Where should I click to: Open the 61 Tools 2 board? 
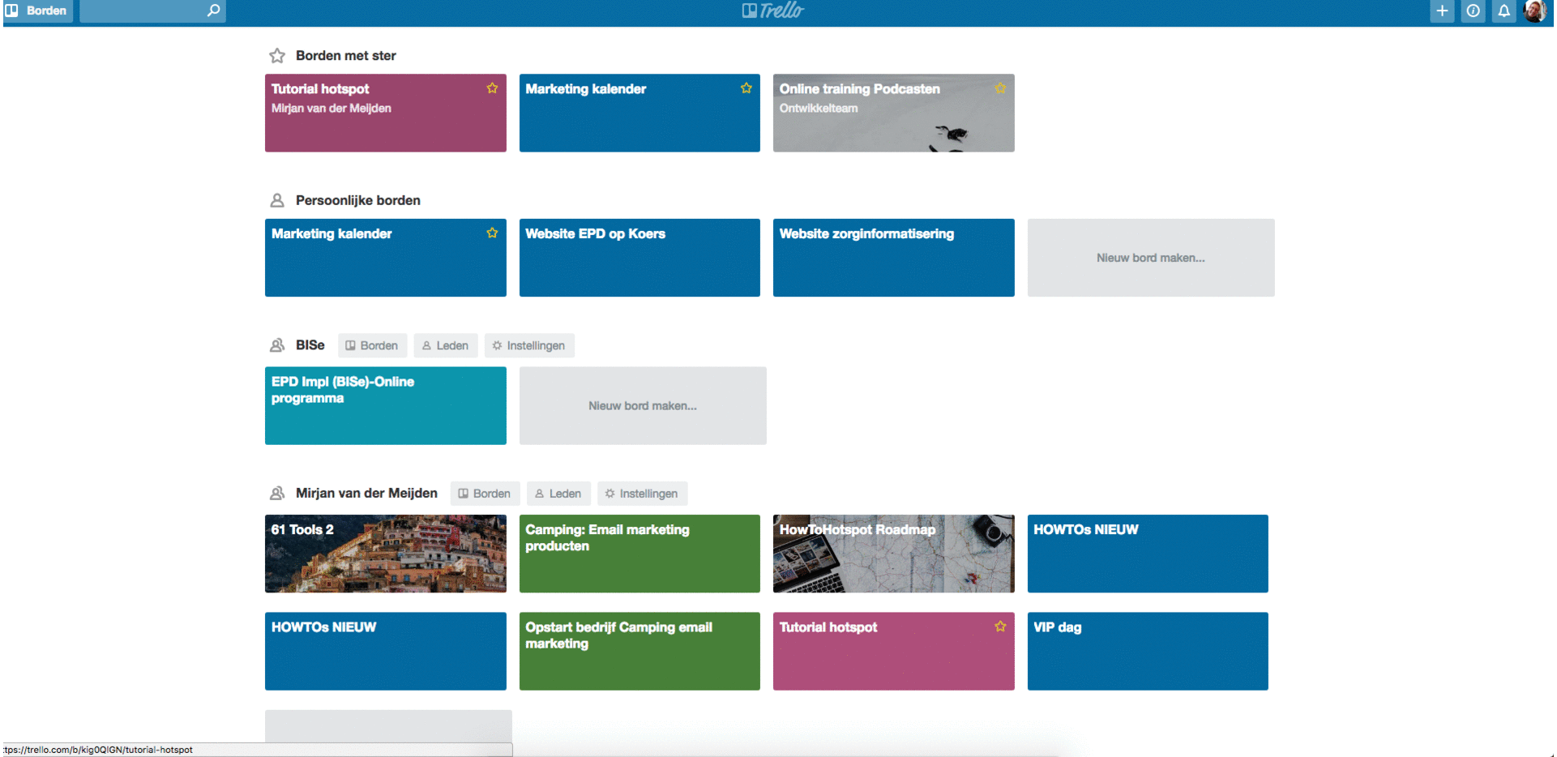(385, 554)
